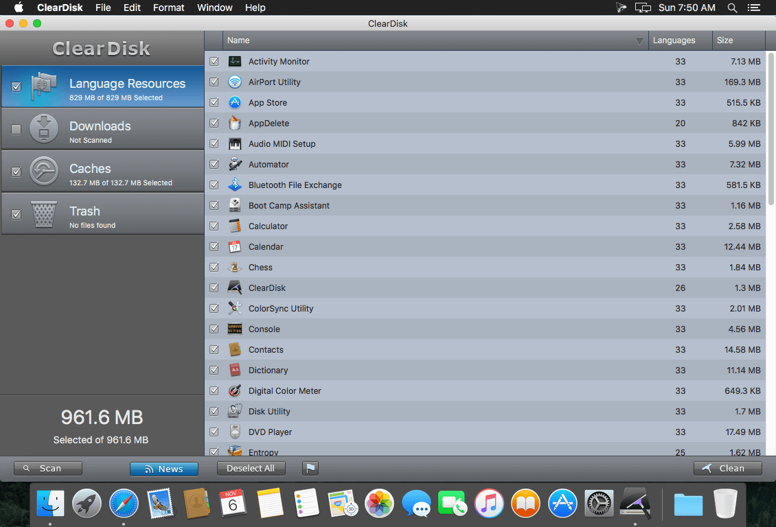Click the Scan button
776x527 pixels.
(48, 468)
